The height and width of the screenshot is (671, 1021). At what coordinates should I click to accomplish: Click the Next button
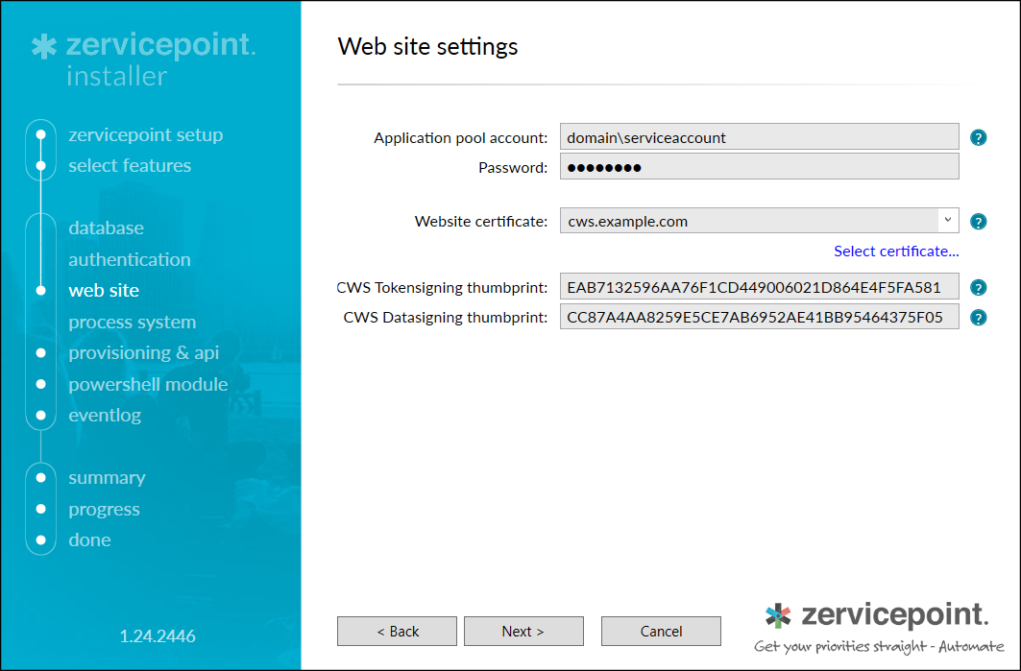click(523, 631)
